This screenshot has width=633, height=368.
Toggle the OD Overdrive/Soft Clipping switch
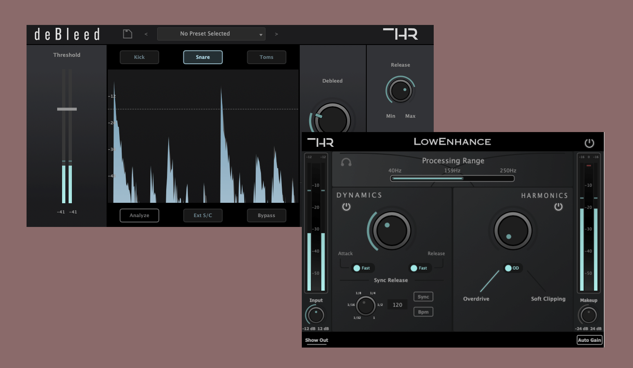coord(512,268)
